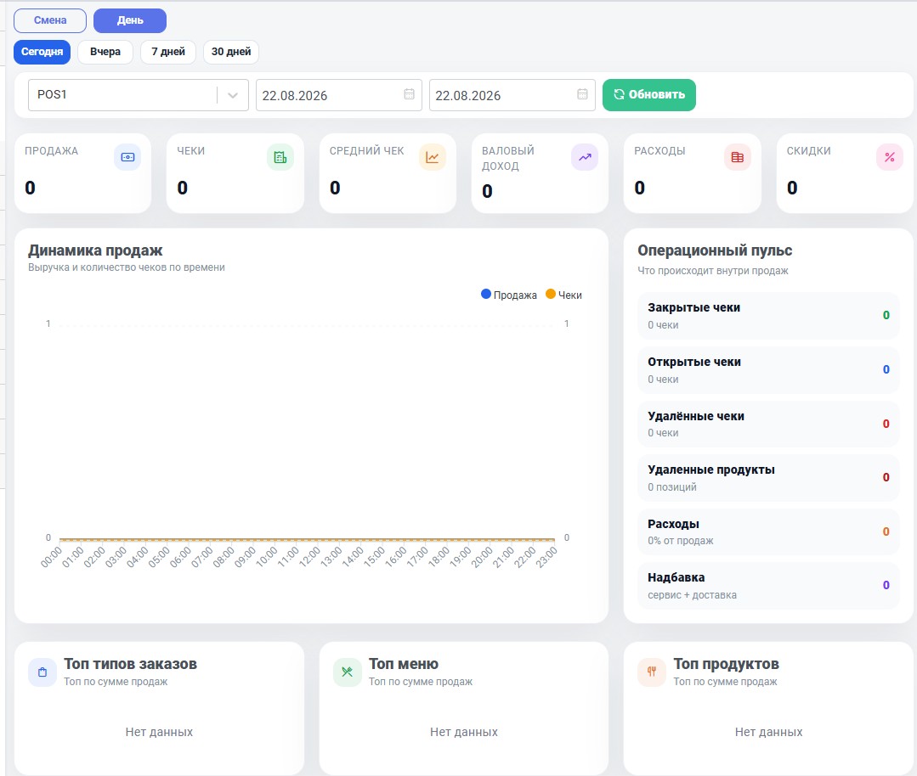Switch to the Смена mode

tap(50, 20)
